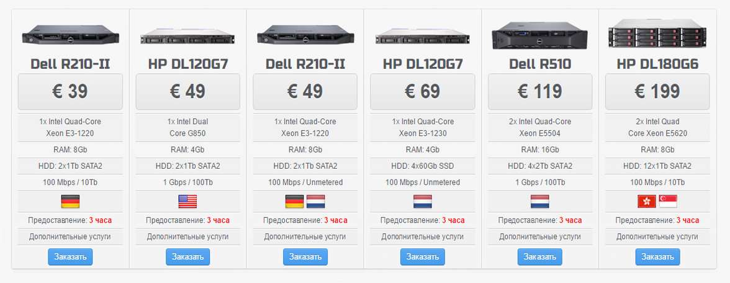Click the Netherlands flag under the €69 HP DL120G7
The image size is (730, 283).
click(x=422, y=202)
